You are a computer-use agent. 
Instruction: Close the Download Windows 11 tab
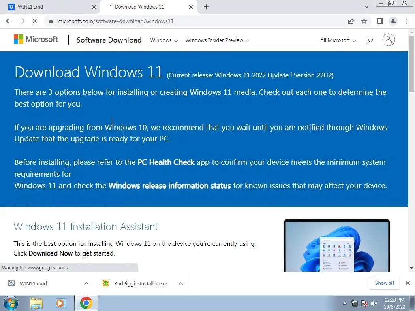(x=191, y=7)
